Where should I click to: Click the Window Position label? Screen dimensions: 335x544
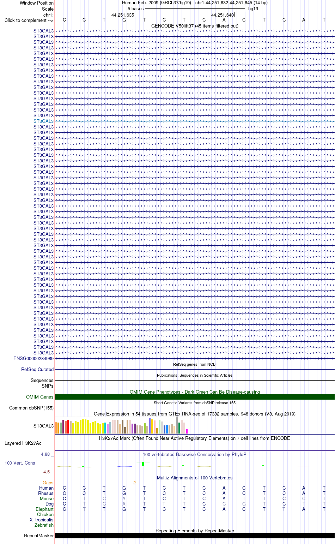click(37, 3)
